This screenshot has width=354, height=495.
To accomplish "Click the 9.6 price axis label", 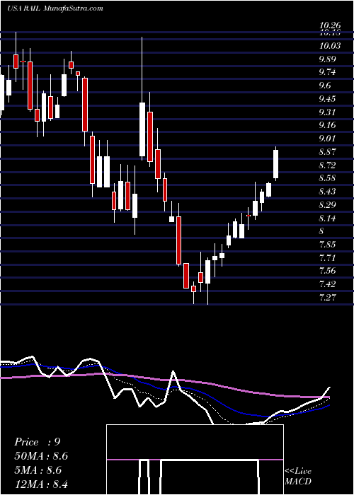I will (x=325, y=86).
